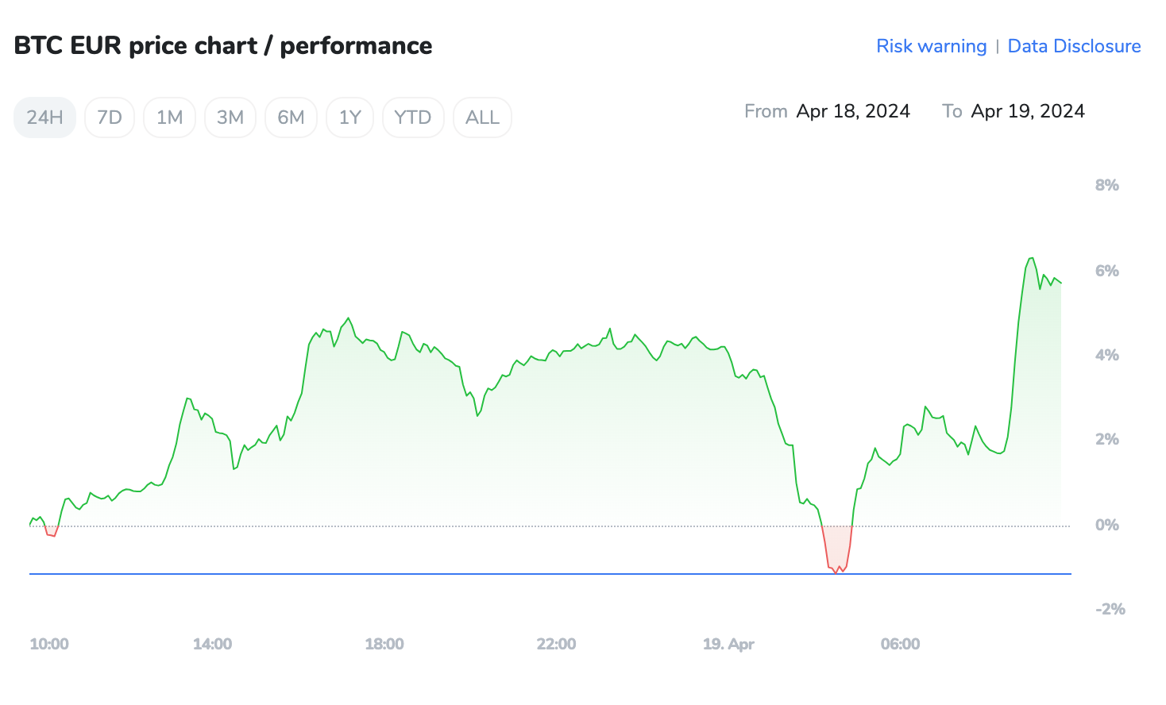Select the YTD range option
Screen dimensions: 1166x705
(x=413, y=118)
